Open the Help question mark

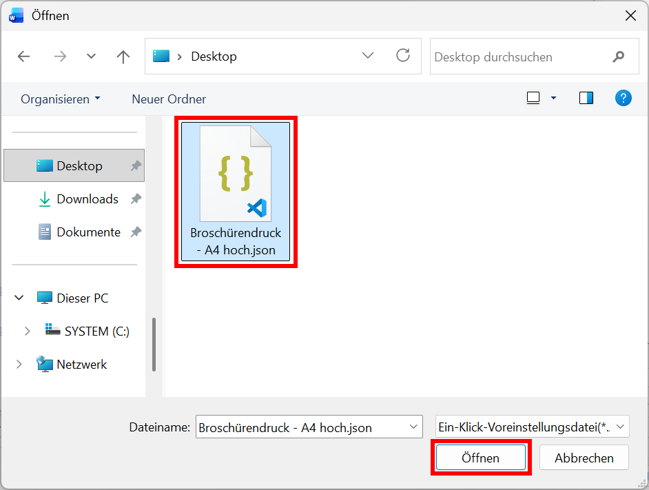pyautogui.click(x=624, y=99)
